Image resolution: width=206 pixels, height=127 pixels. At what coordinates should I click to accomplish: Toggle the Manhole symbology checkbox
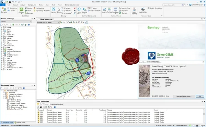pos(3,38)
